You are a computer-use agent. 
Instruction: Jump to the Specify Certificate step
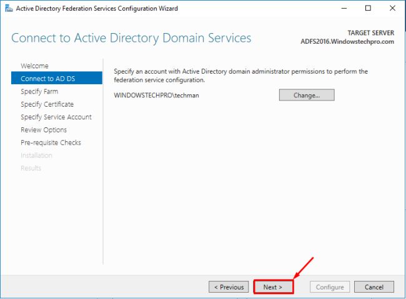(x=47, y=104)
